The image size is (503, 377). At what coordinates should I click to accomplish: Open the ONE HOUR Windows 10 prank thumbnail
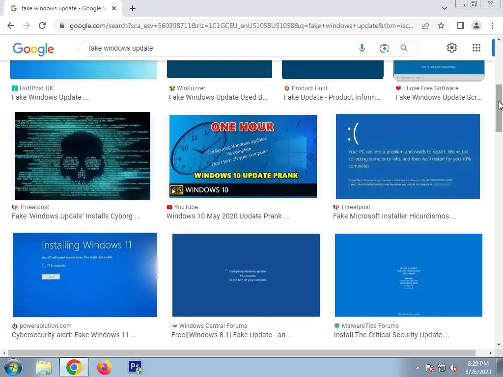243,156
